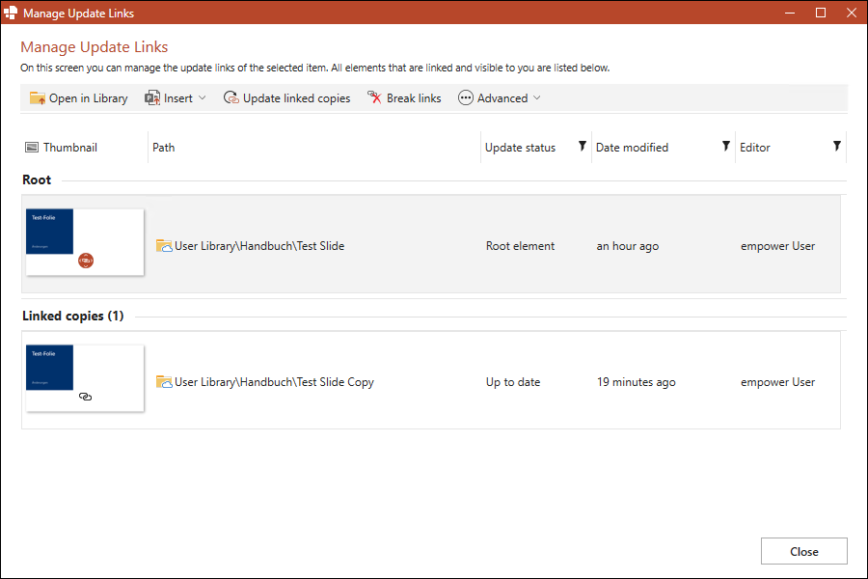
Task: Click the Update linked copies icon
Action: pyautogui.click(x=231, y=98)
